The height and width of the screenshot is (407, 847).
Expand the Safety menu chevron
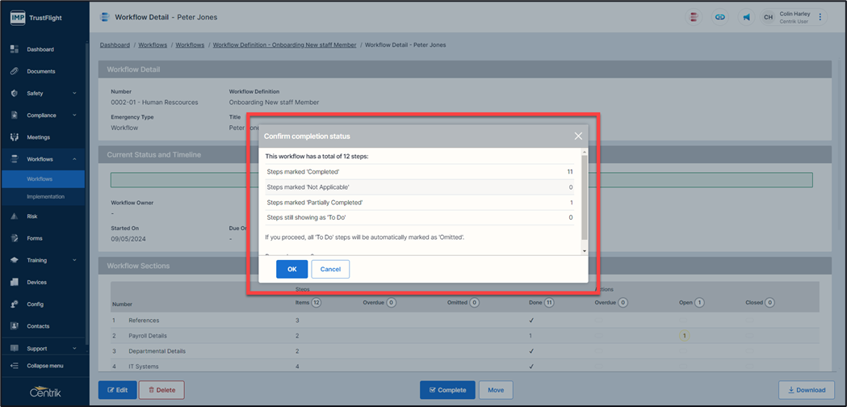(74, 94)
